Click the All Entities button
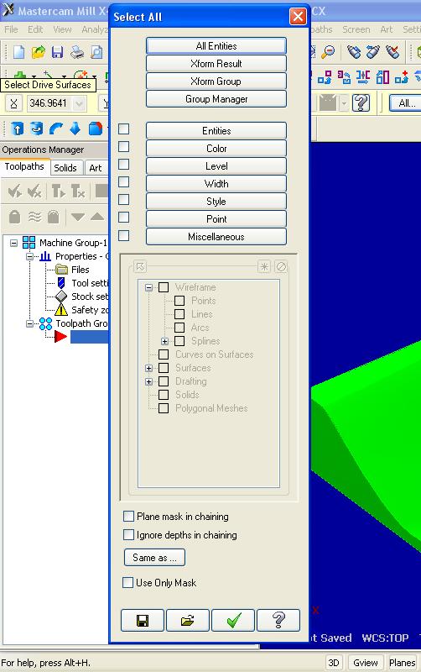The width and height of the screenshot is (421, 672). click(216, 46)
